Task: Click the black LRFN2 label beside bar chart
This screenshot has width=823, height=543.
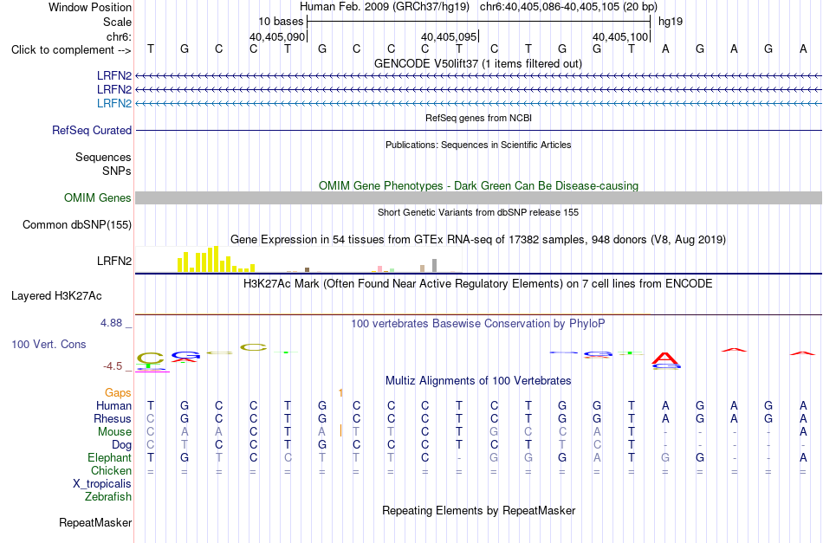Action: click(114, 261)
